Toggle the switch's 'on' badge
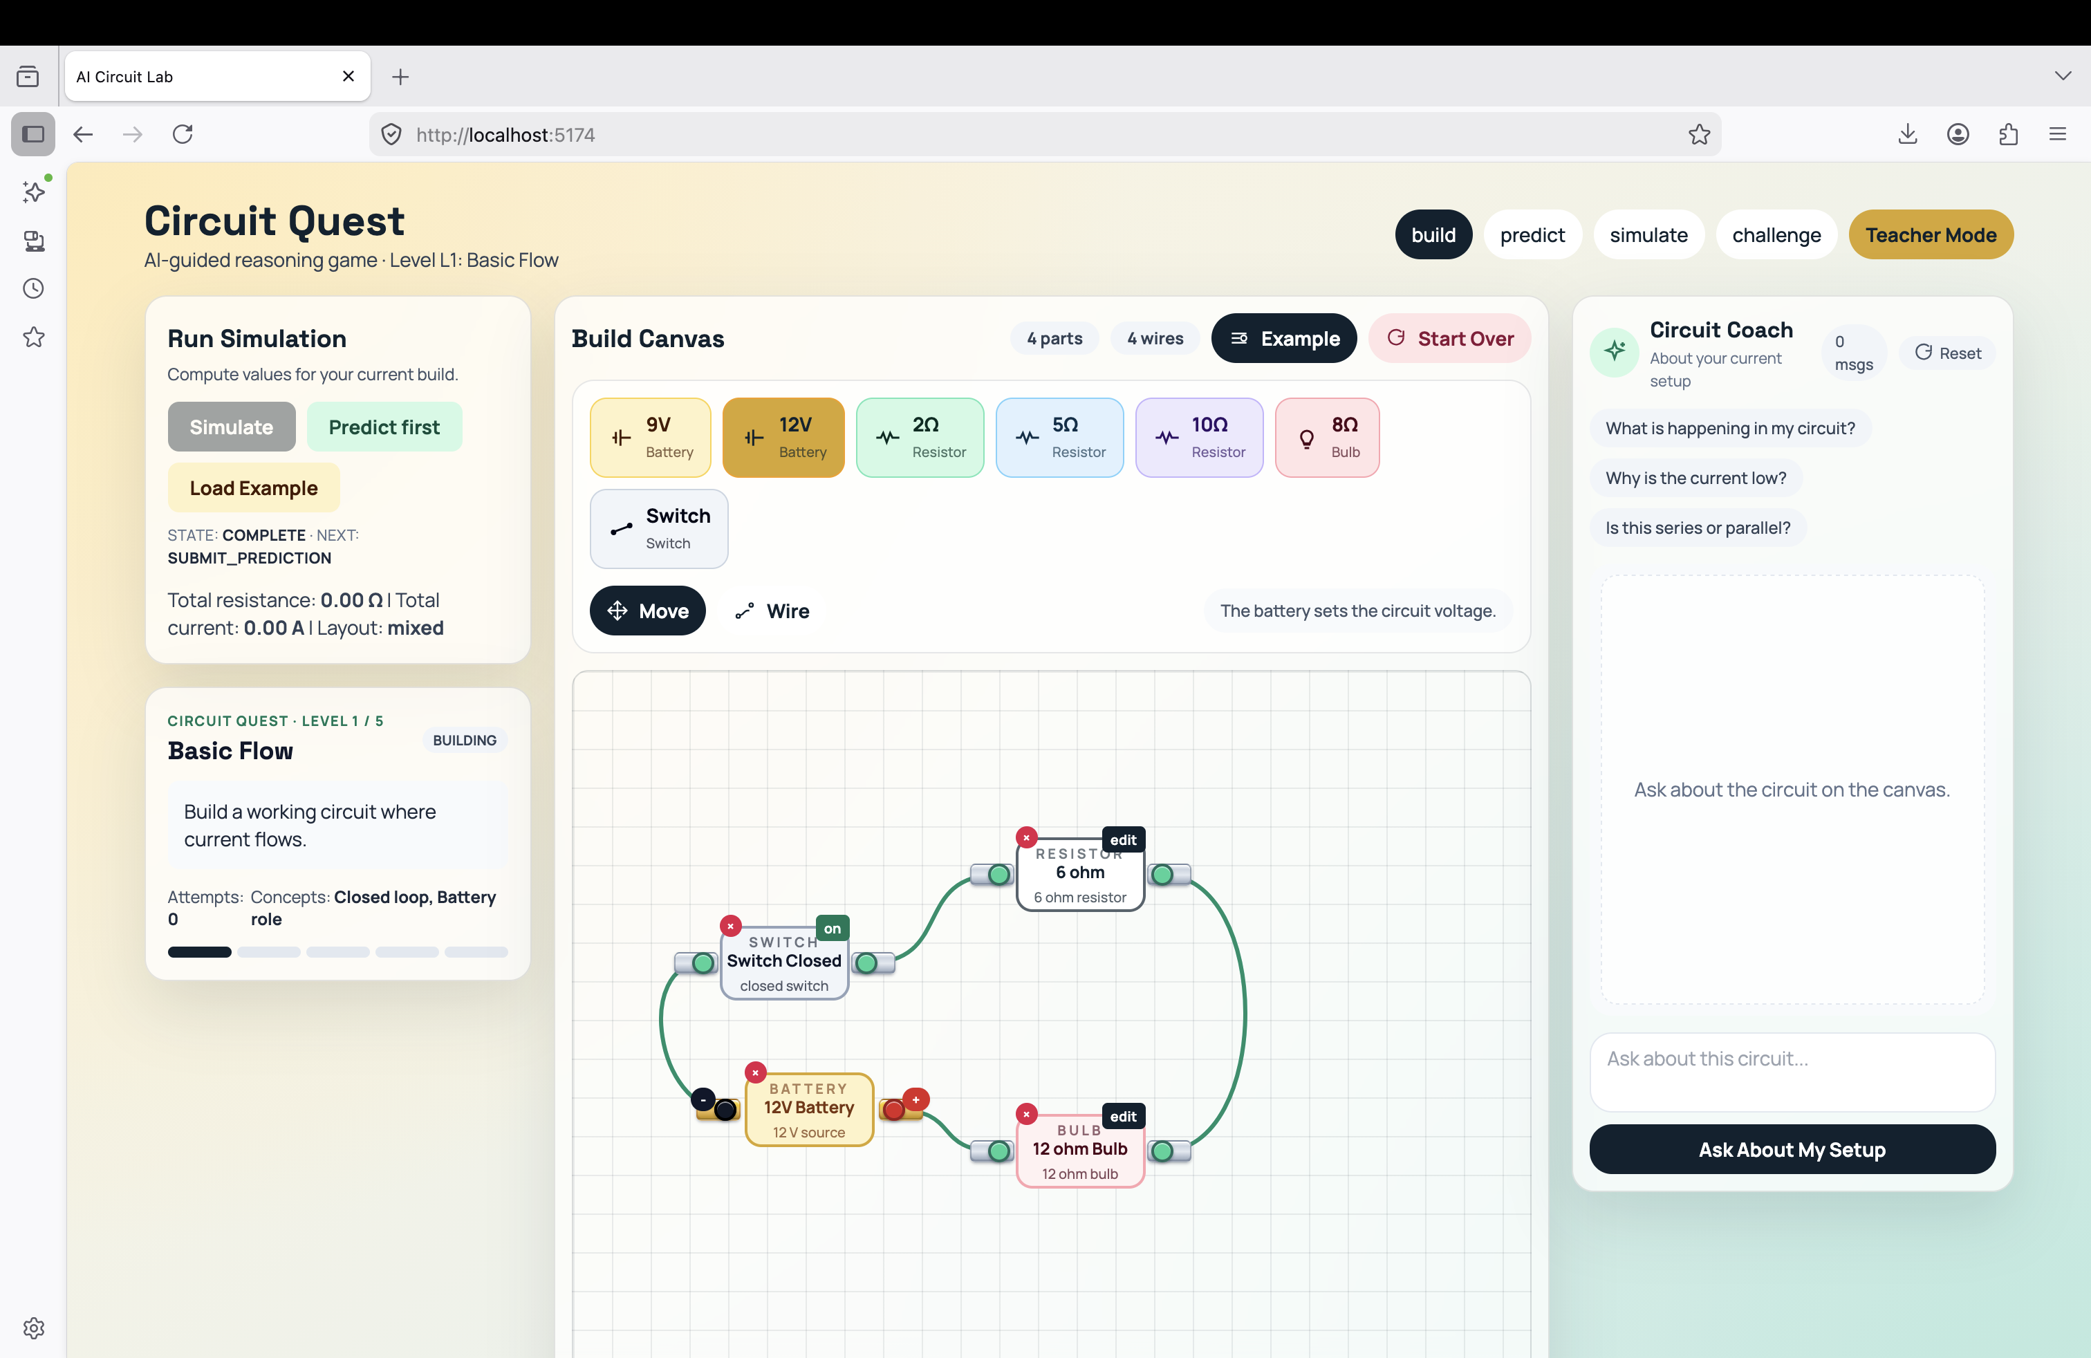 tap(832, 929)
